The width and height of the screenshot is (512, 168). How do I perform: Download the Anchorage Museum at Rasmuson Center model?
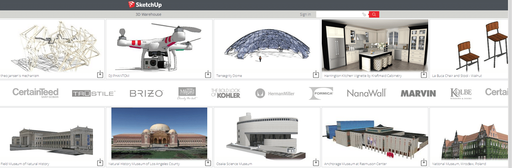pos(424,162)
